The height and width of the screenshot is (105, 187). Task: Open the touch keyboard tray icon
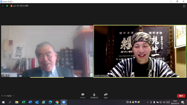[x=168, y=102]
